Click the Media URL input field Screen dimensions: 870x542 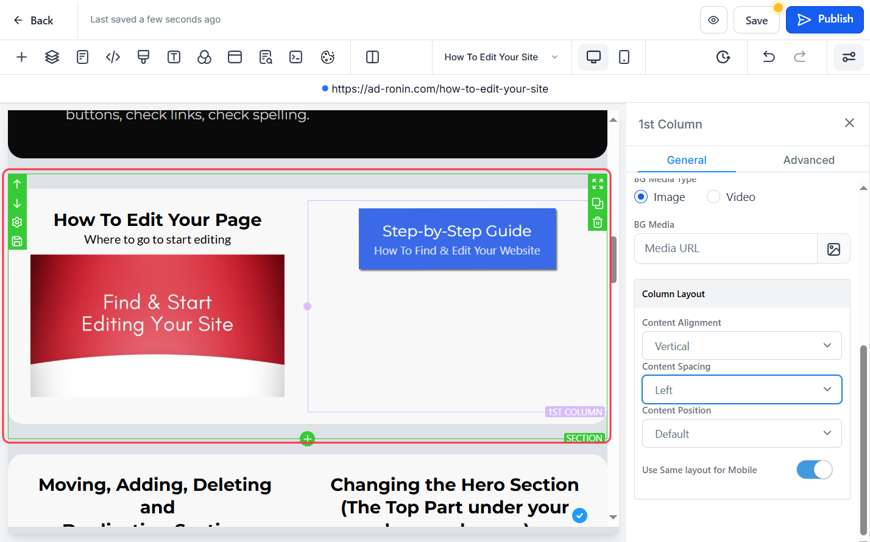pyautogui.click(x=726, y=248)
